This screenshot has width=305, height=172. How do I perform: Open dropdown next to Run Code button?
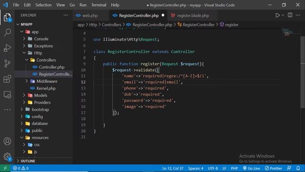tap(283, 15)
